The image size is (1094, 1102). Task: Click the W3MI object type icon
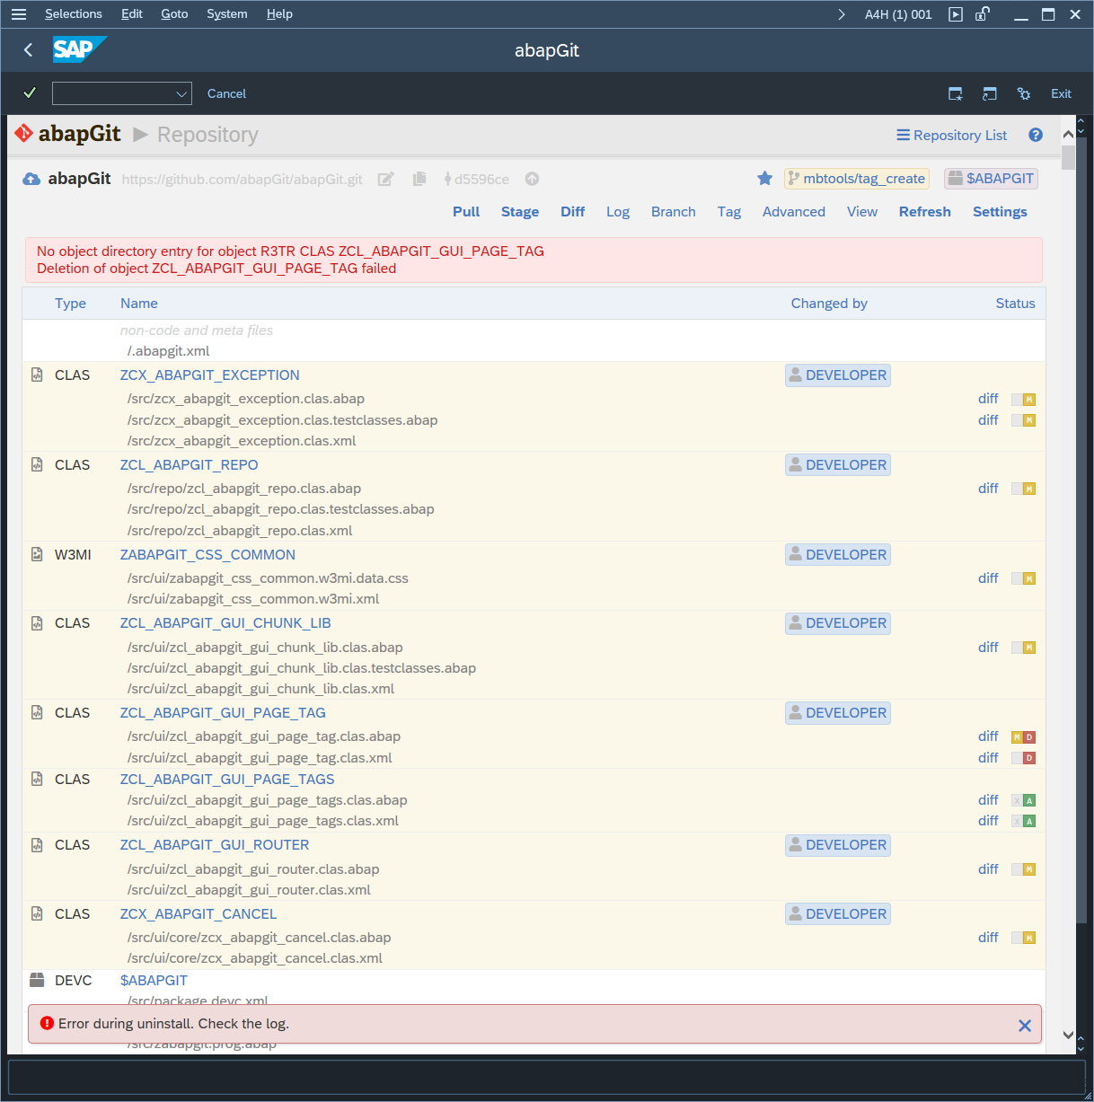pos(37,555)
